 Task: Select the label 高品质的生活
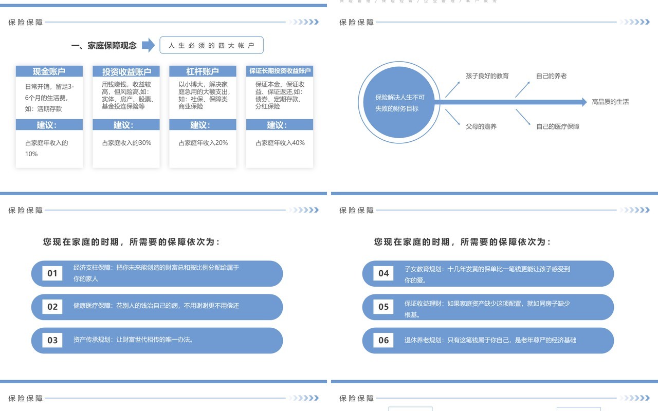610,102
